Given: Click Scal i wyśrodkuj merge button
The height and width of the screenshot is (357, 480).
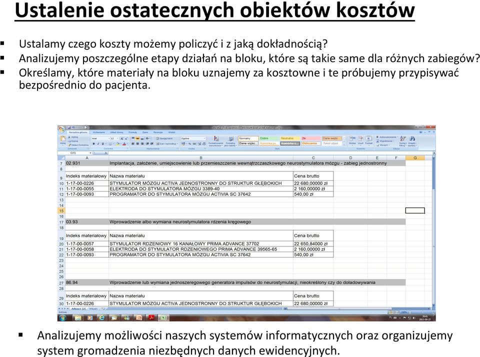Looking at the screenshot, I should coord(167,143).
